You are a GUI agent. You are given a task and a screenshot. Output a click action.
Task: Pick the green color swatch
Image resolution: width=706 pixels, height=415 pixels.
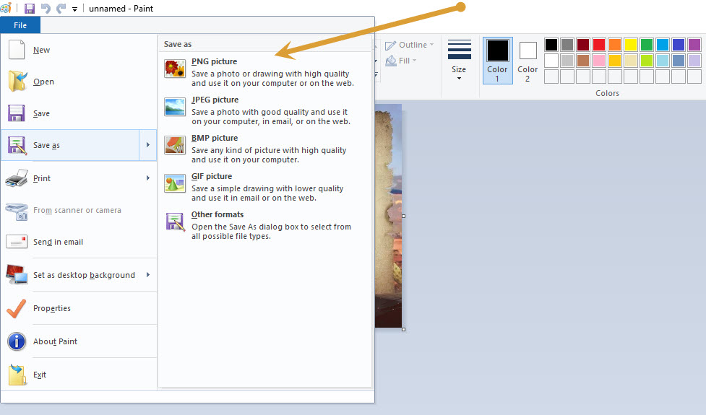(647, 45)
